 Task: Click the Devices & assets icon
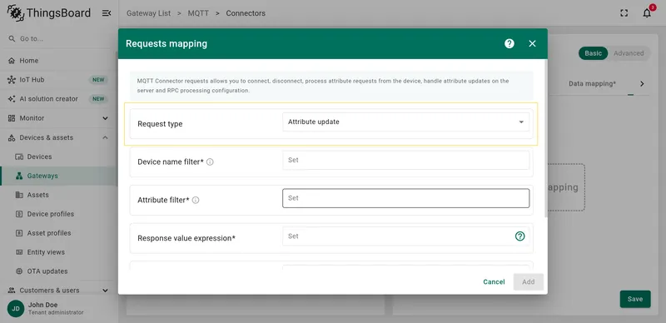pos(12,137)
